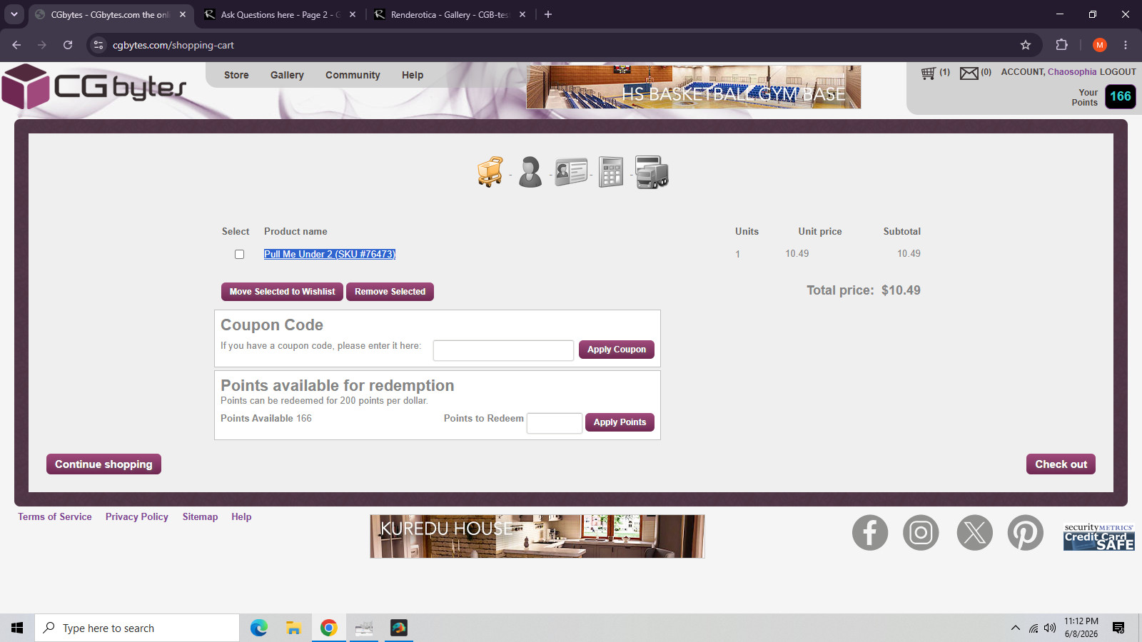The height and width of the screenshot is (642, 1142).
Task: Proceed with the Check out button
Action: point(1061,464)
